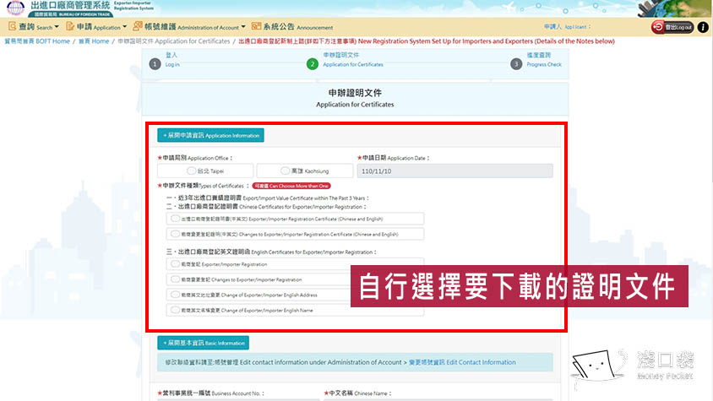The height and width of the screenshot is (401, 713).
Task: Click the Administration of Account people icon
Action: click(x=138, y=26)
